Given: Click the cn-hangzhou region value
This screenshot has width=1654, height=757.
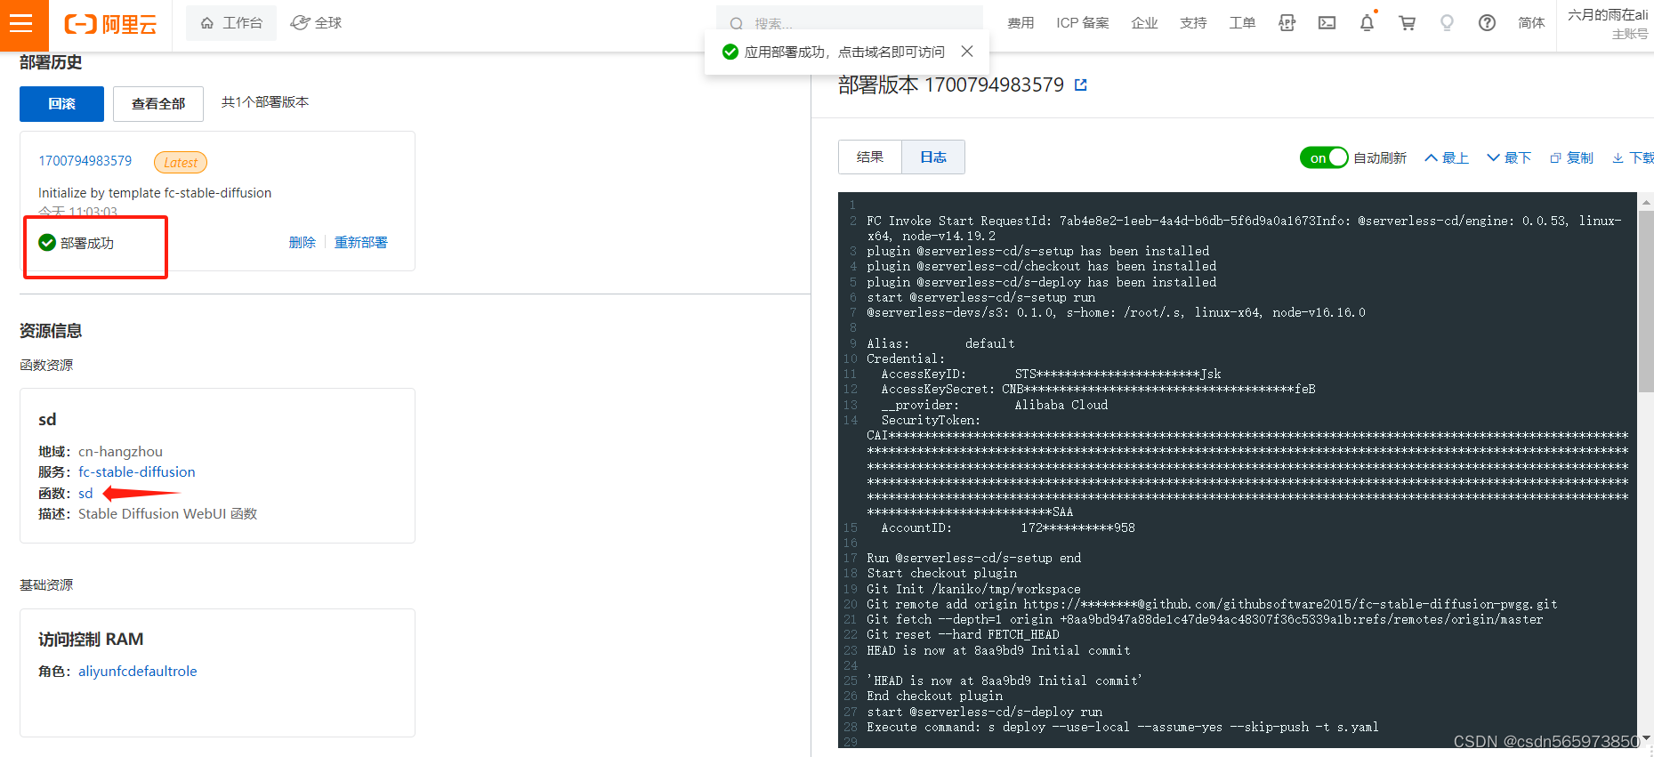Looking at the screenshot, I should point(120,452).
